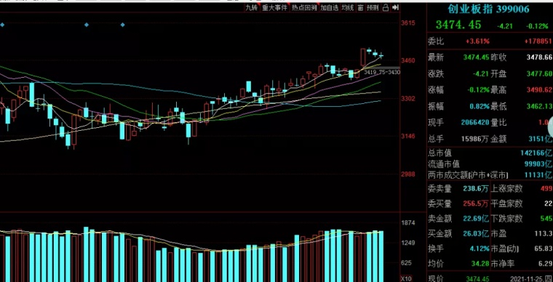This screenshot has width=553, height=282.
Task: Click the 量比 label
Action: [498, 123]
